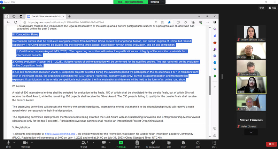Viewport: 278px width, 149px height.
Task: Open sidebar Drop paper plane icon
Action: pyautogui.click(x=215, y=69)
